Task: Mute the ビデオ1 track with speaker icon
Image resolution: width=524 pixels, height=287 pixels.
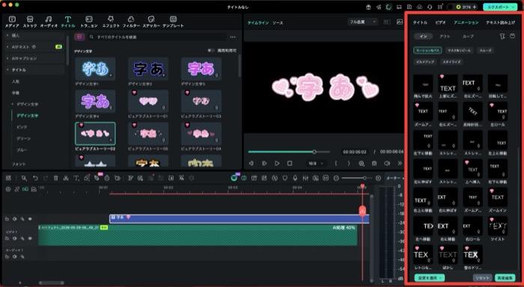Action: coord(15,238)
